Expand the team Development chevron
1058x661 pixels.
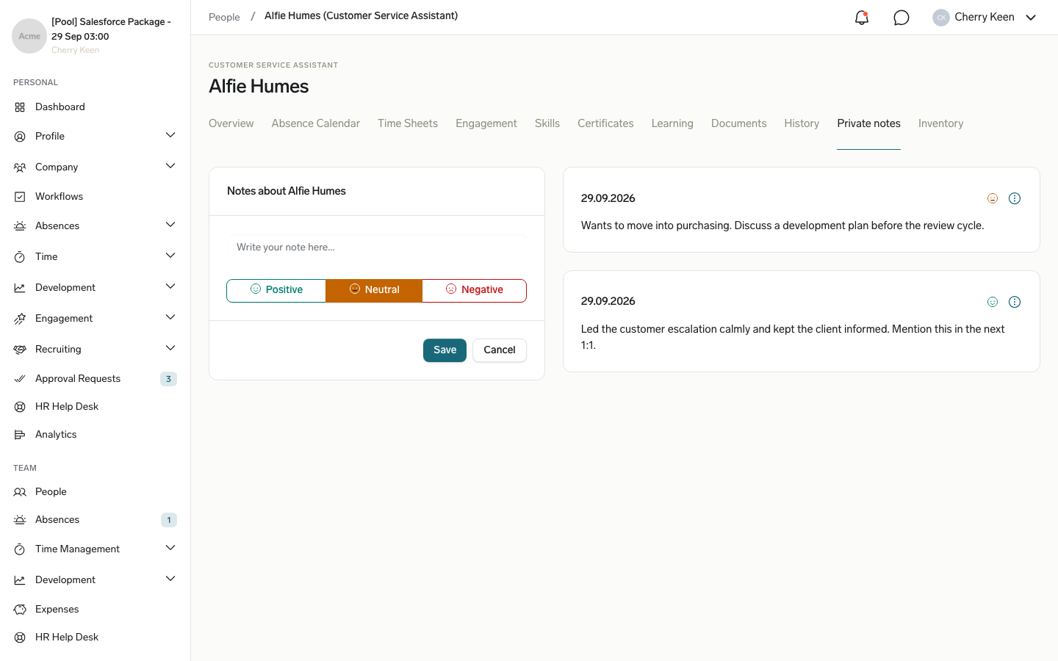coord(170,579)
